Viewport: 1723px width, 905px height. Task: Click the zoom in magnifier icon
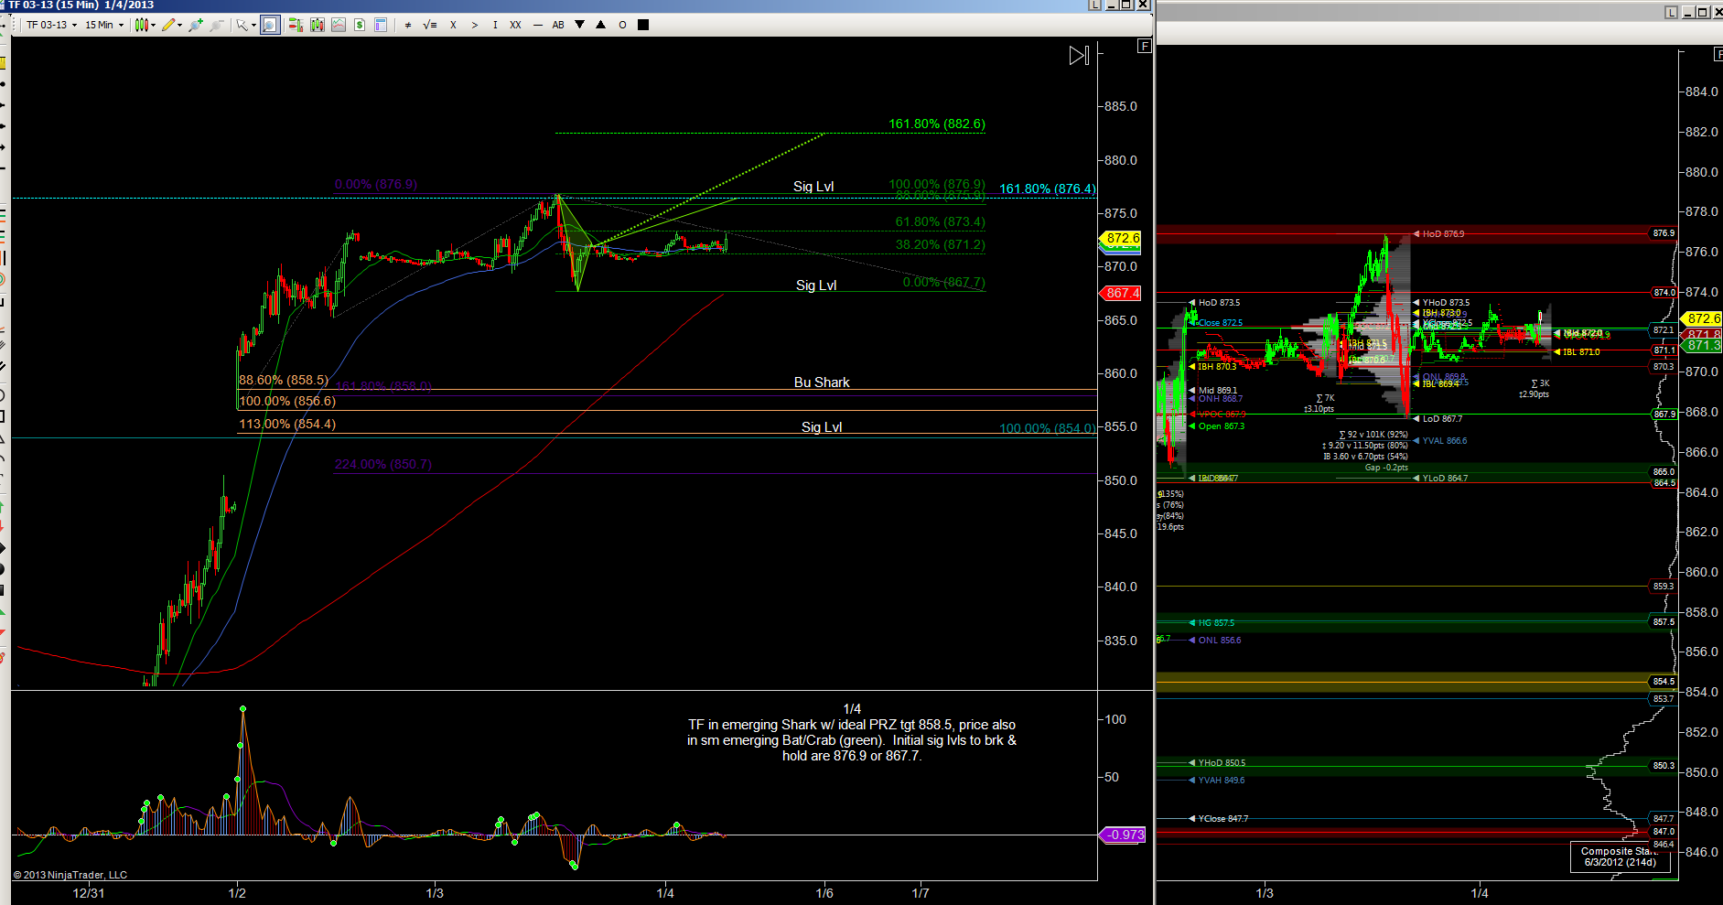coord(195,25)
